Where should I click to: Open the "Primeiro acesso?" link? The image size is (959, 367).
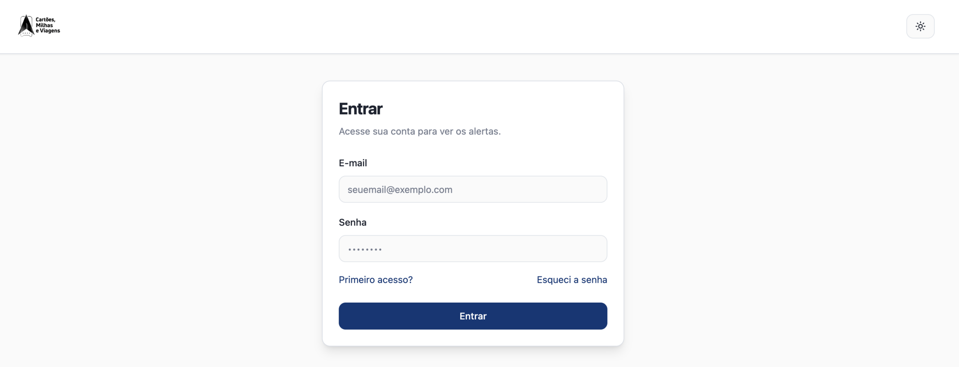coord(375,280)
